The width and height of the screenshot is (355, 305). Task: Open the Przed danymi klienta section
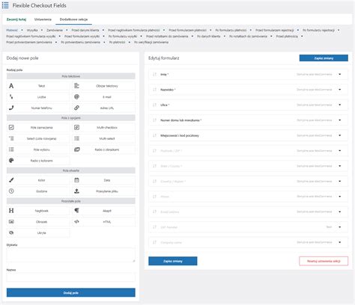[x=85, y=30]
